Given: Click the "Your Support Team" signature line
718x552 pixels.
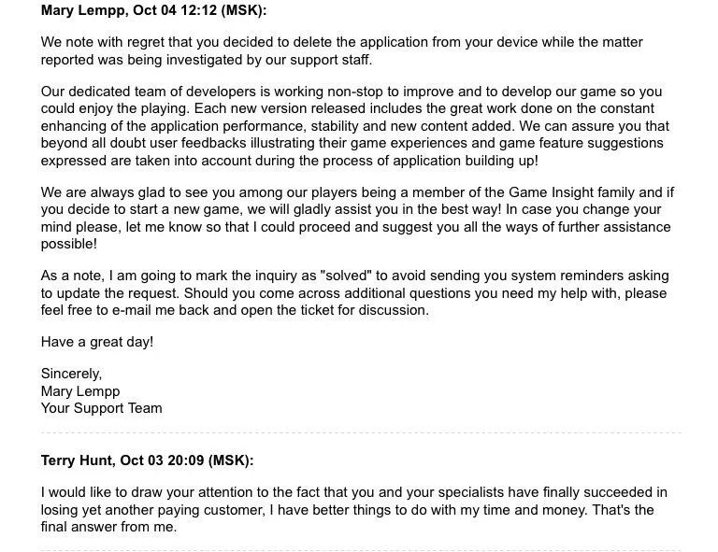Looking at the screenshot, I should pos(102,407).
